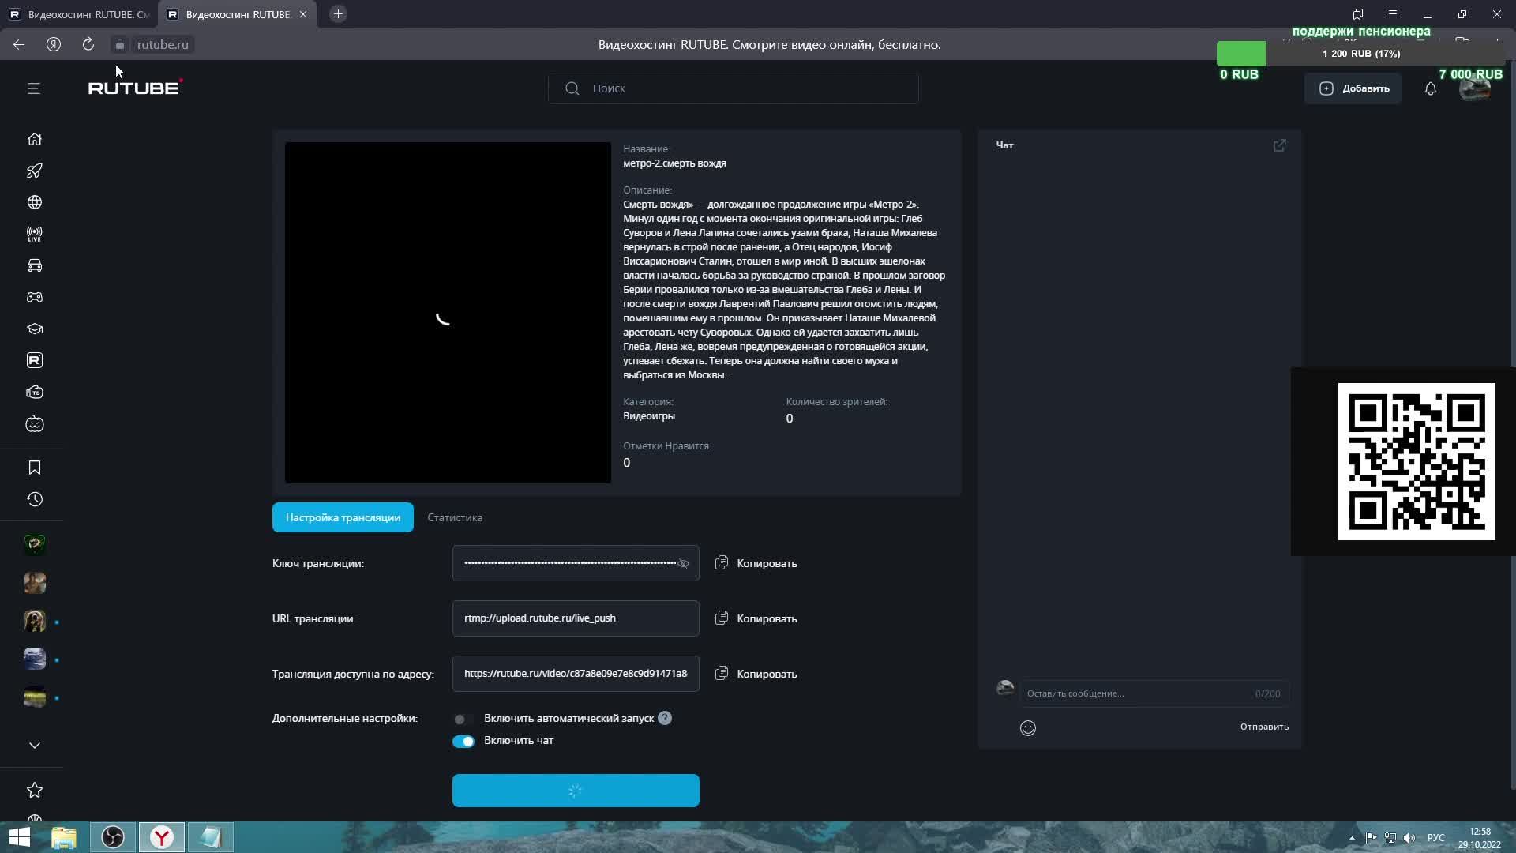Open the gamepad games sidebar icon
Viewport: 1516px width, 853px height.
(x=35, y=297)
